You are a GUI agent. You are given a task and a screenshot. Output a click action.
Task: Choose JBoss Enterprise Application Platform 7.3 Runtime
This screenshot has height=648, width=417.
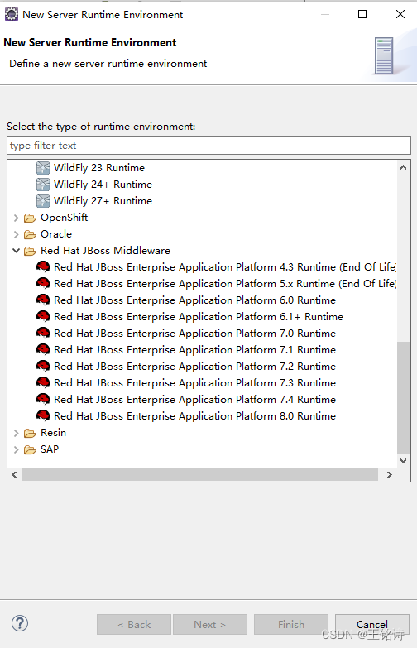pos(194,382)
